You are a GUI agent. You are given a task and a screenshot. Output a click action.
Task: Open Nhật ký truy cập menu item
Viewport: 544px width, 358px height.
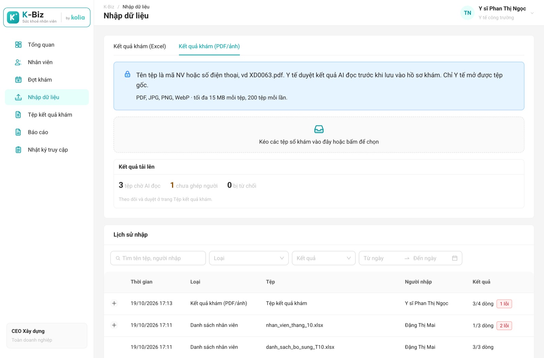pos(47,150)
